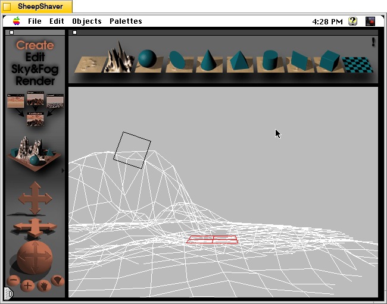Switch to the Render palette
Screen dimensions: 387x304
[x=35, y=81]
